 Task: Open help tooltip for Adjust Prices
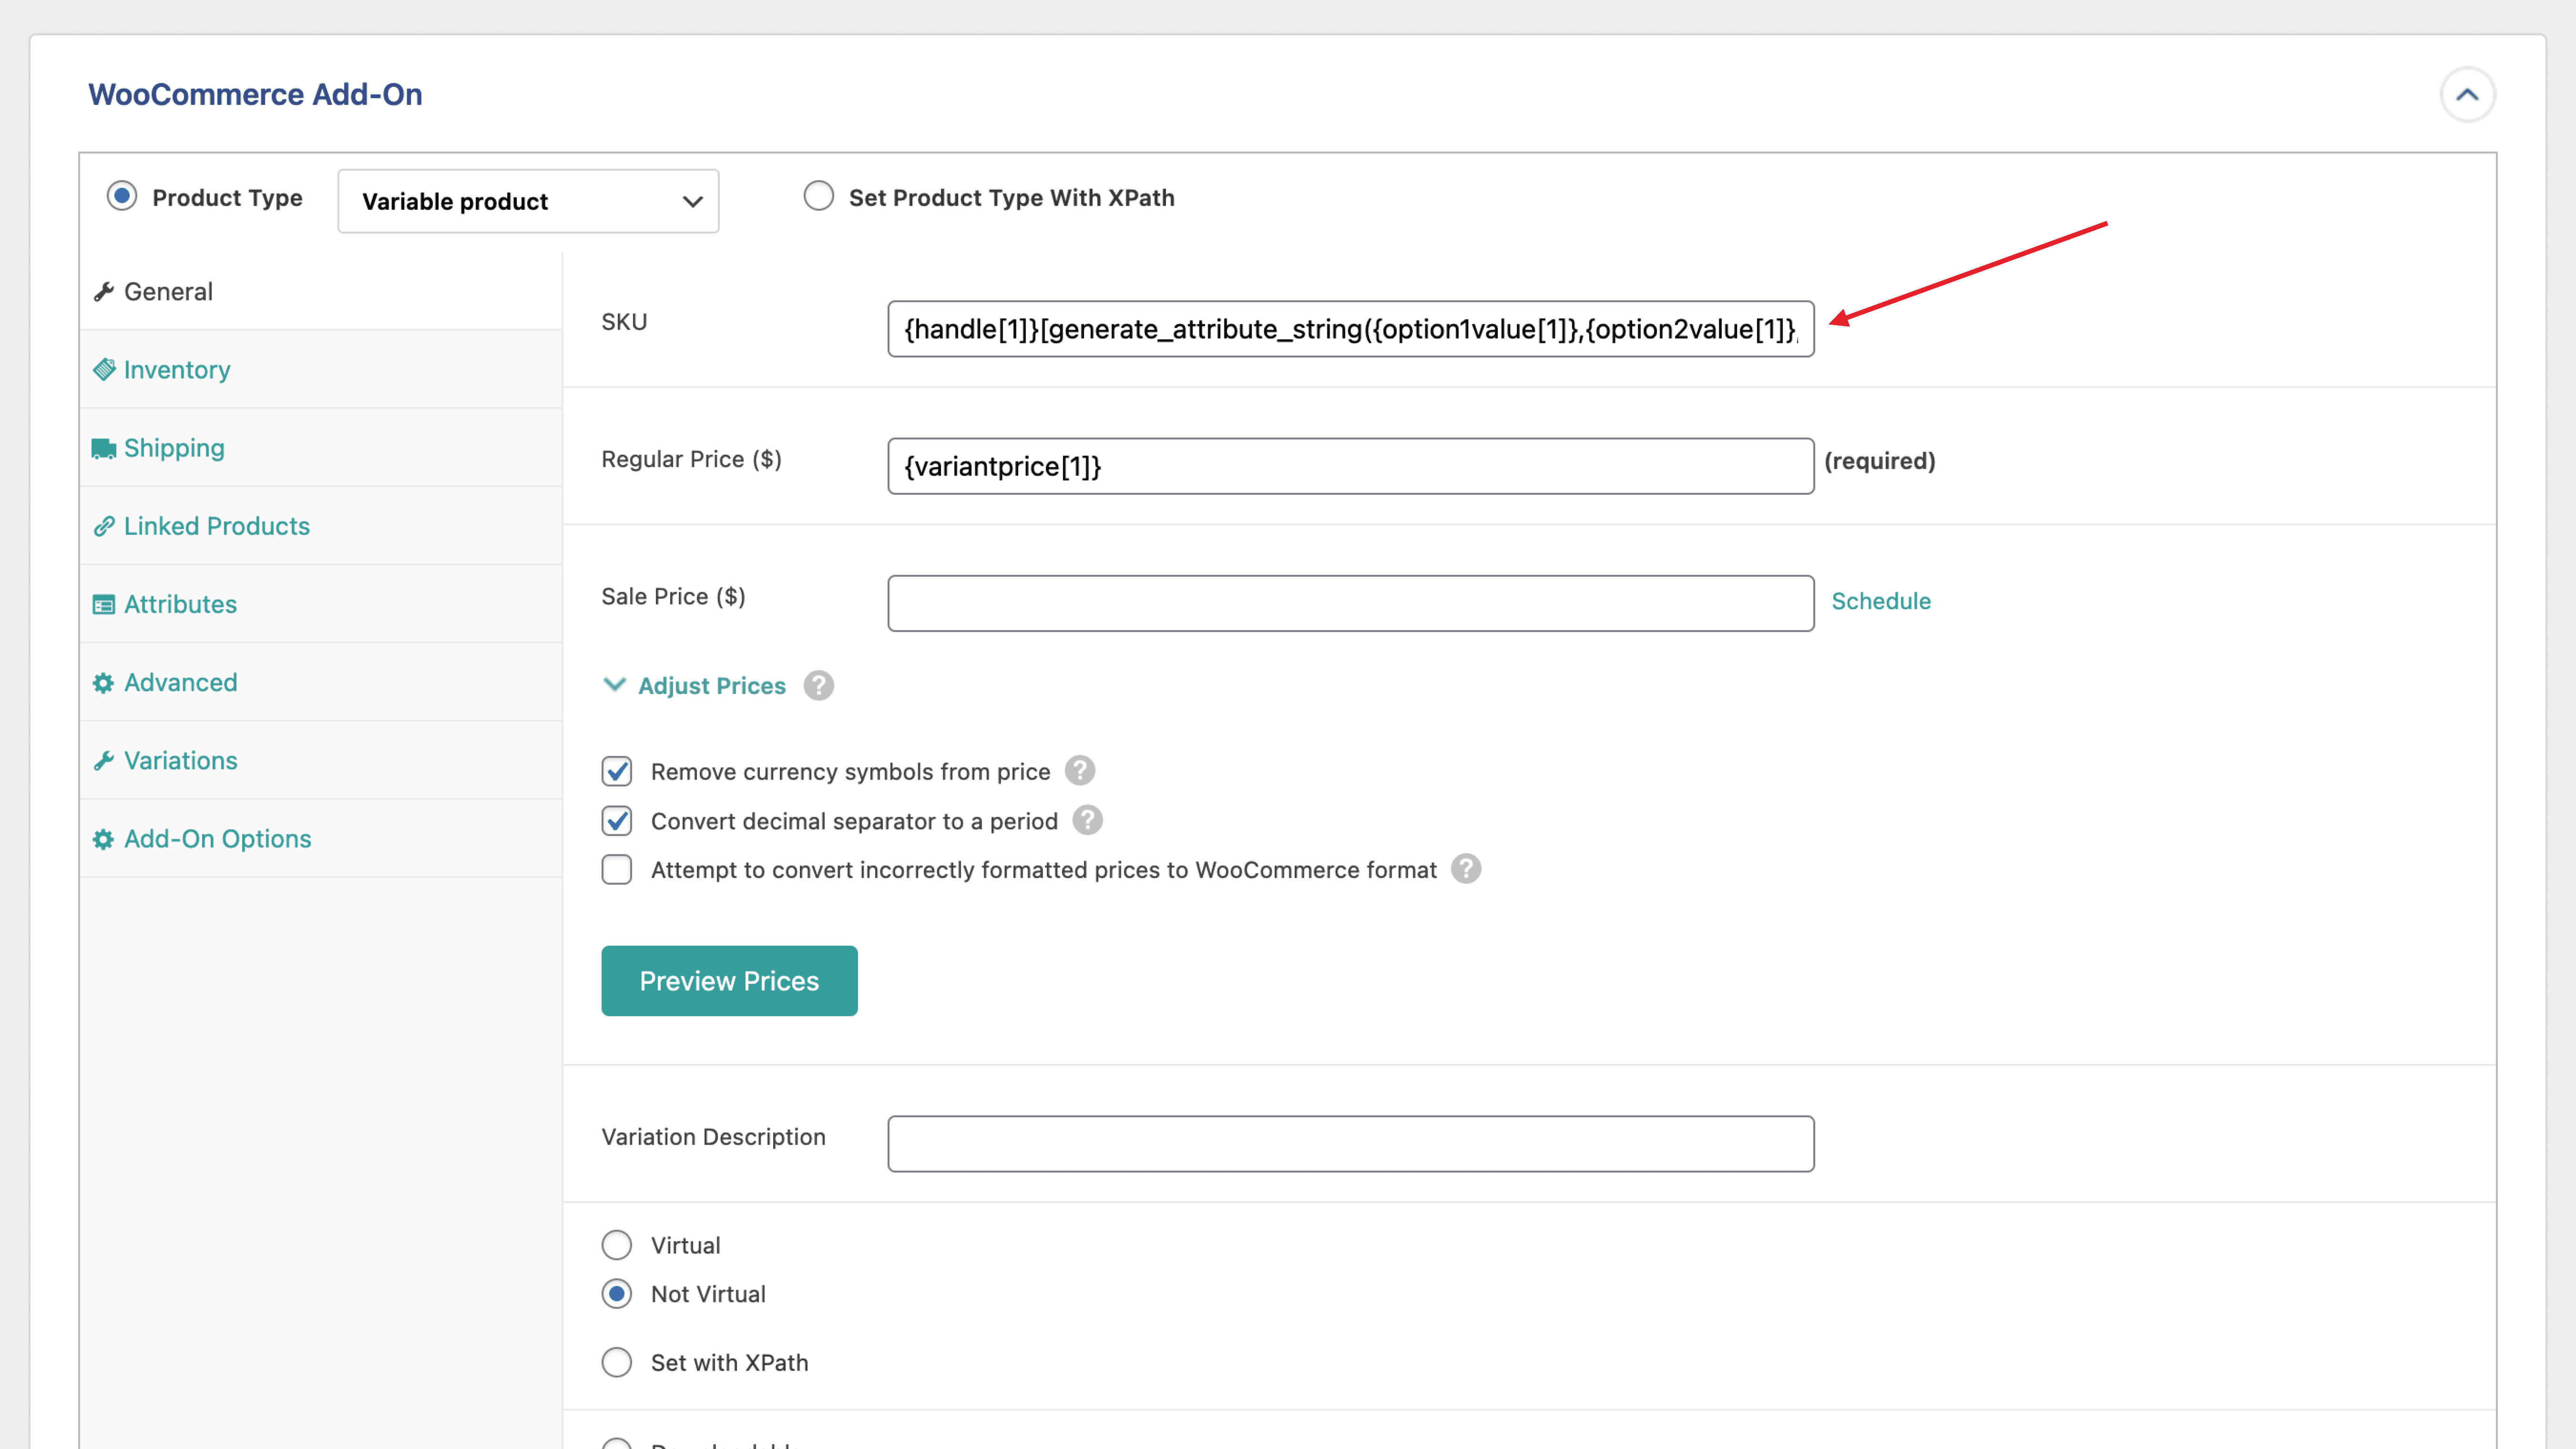click(818, 686)
